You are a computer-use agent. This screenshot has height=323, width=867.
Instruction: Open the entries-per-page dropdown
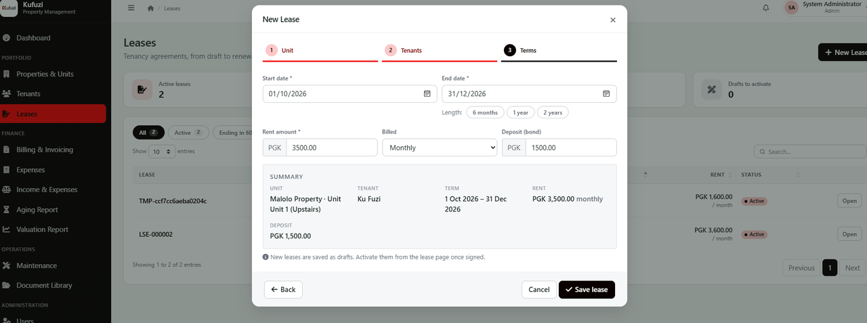coord(161,152)
